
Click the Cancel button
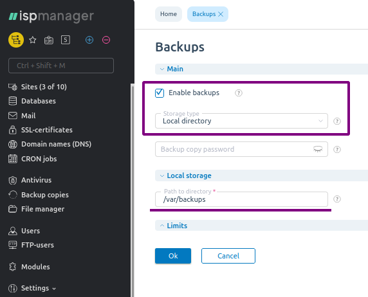(228, 256)
